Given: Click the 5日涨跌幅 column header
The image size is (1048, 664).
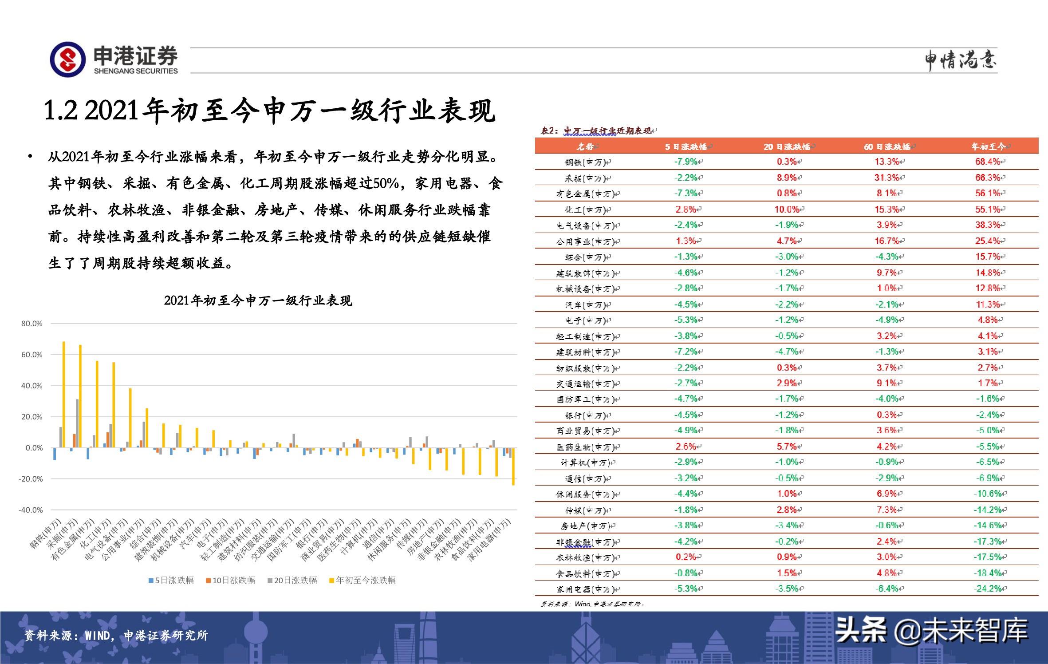Looking at the screenshot, I should point(687,146).
